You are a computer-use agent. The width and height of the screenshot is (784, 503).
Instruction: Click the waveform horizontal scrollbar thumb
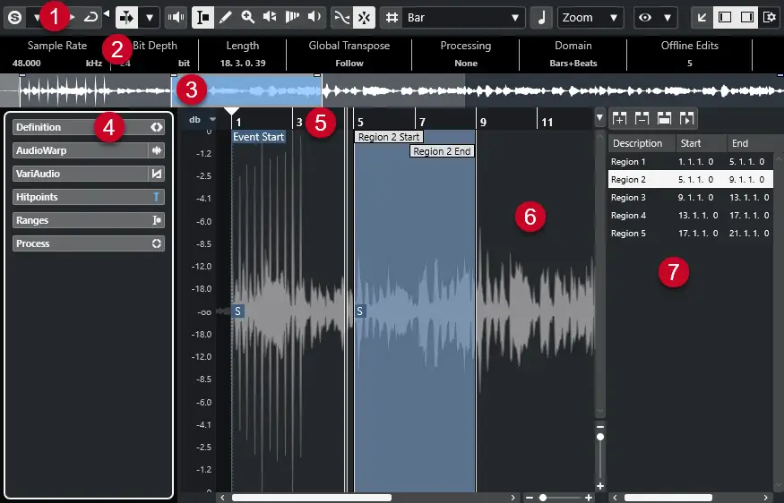[312, 498]
